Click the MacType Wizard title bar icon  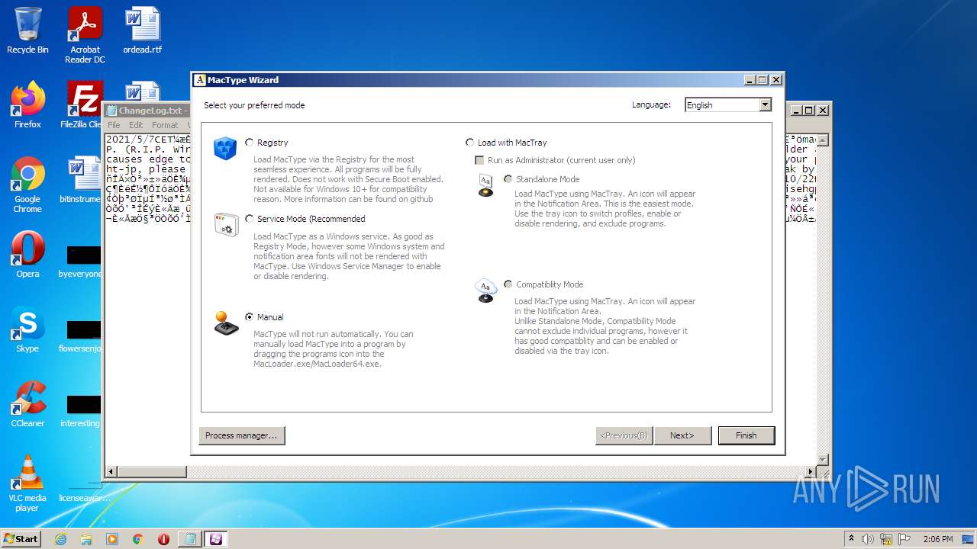(200, 80)
